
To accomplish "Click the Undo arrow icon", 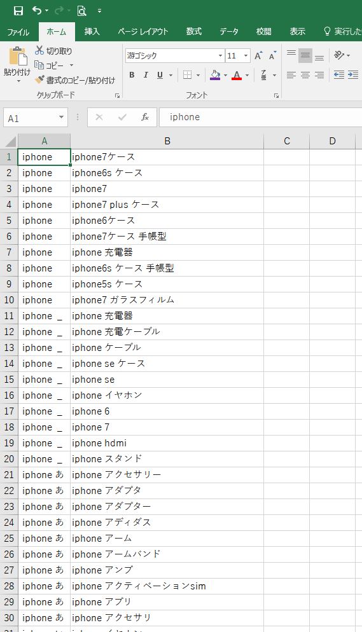I will pyautogui.click(x=37, y=10).
